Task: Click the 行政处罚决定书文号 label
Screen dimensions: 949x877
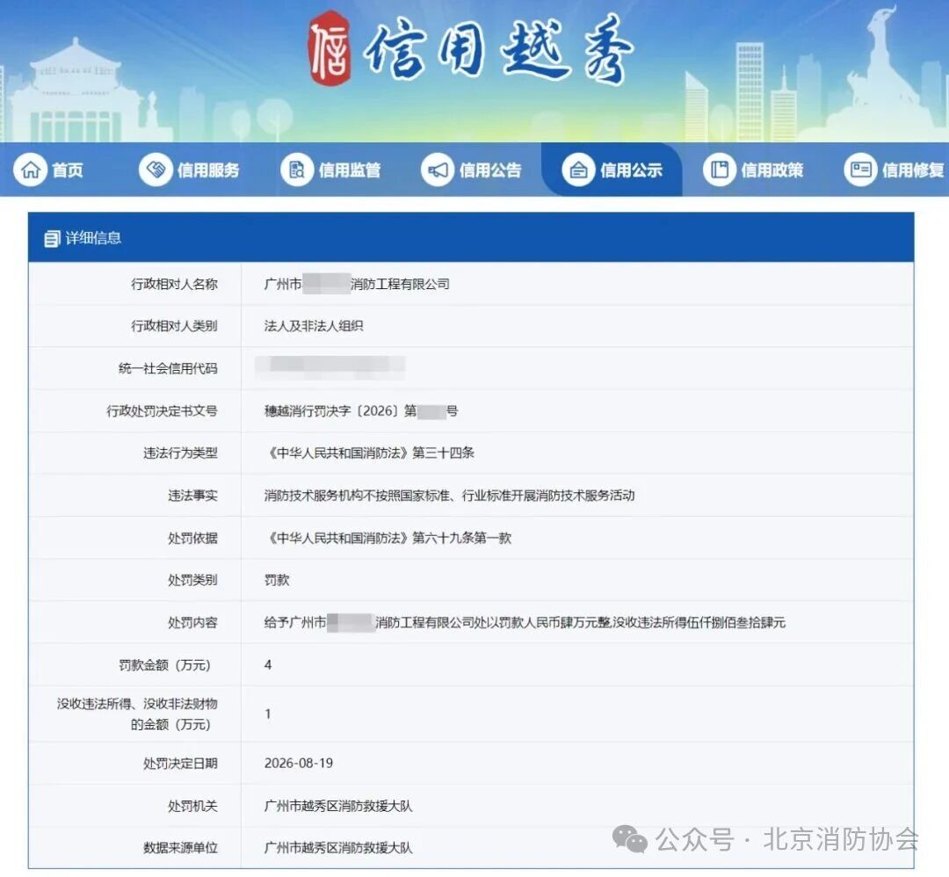Action: pyautogui.click(x=163, y=411)
